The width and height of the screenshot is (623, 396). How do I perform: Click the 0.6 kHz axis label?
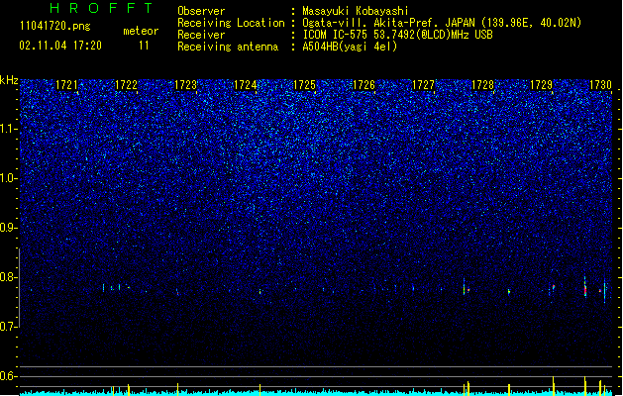(8, 376)
